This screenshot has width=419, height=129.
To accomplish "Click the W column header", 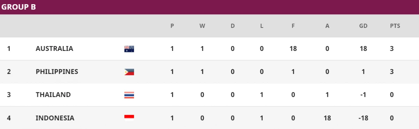I will coord(202,26).
